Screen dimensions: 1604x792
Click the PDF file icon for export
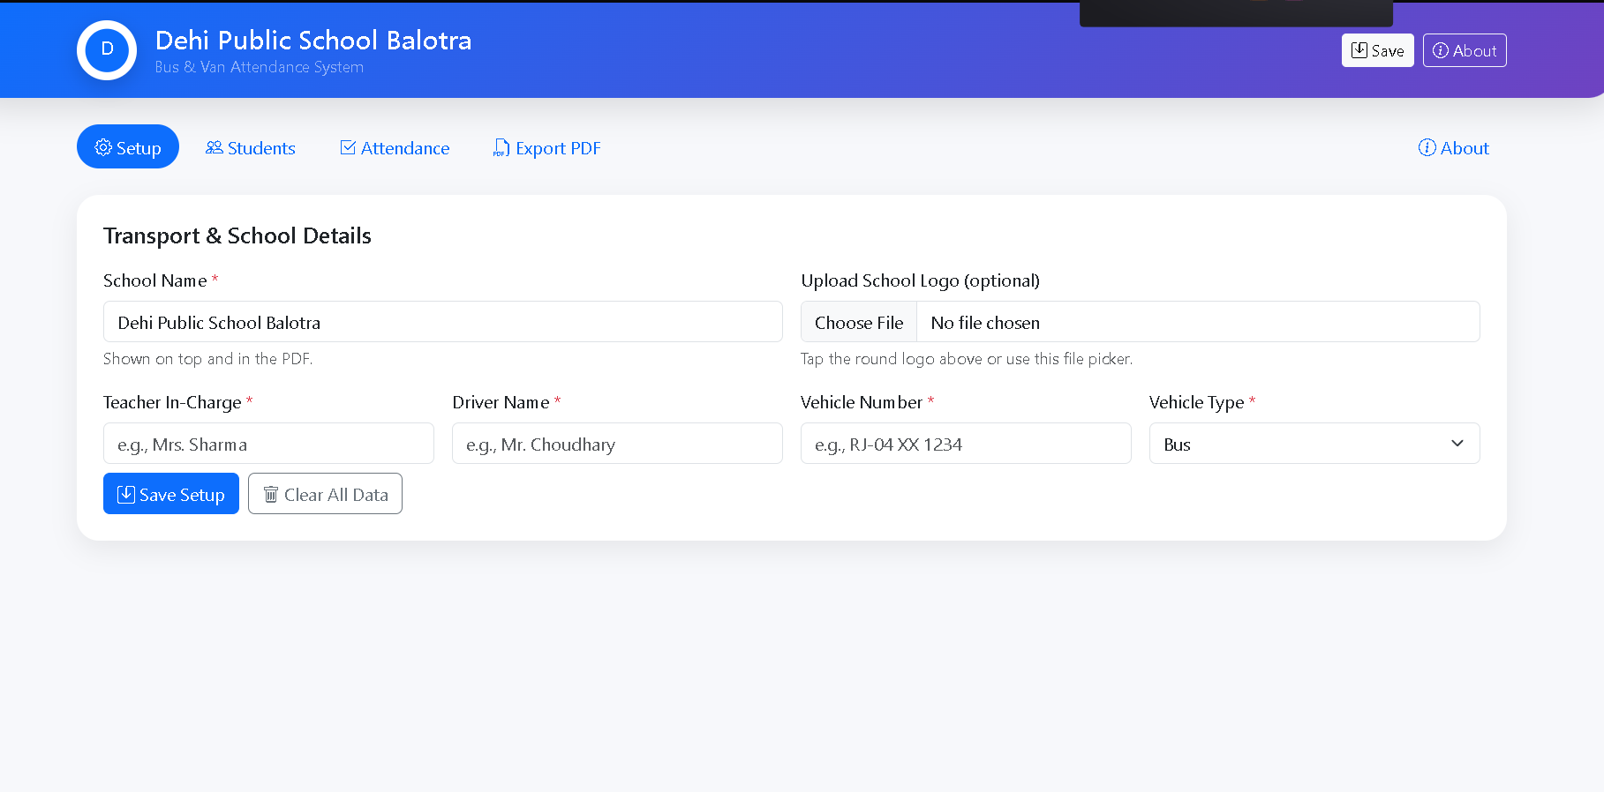501,147
